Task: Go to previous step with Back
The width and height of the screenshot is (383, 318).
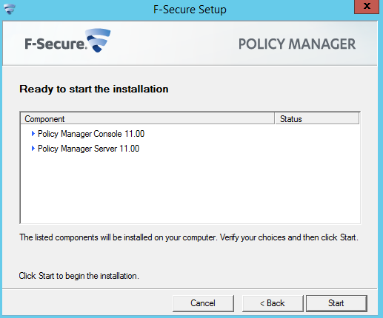Action: (x=273, y=303)
